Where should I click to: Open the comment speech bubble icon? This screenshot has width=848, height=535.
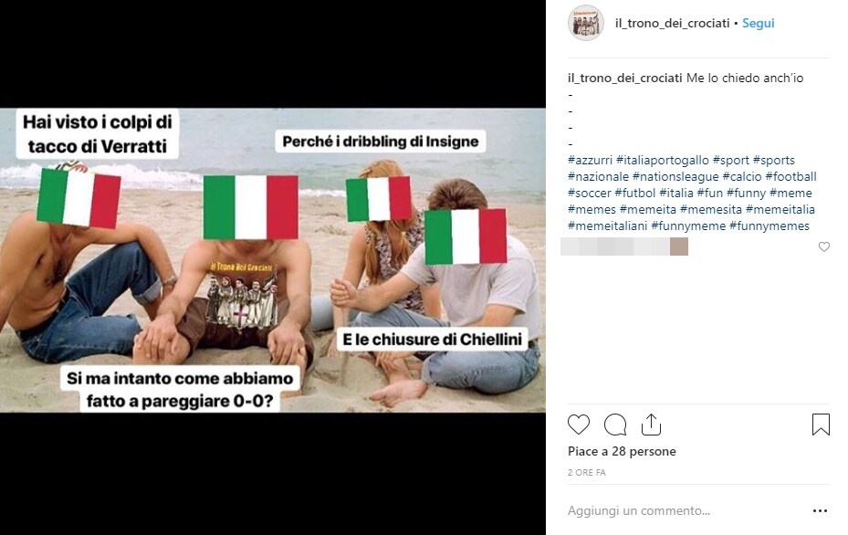[615, 425]
